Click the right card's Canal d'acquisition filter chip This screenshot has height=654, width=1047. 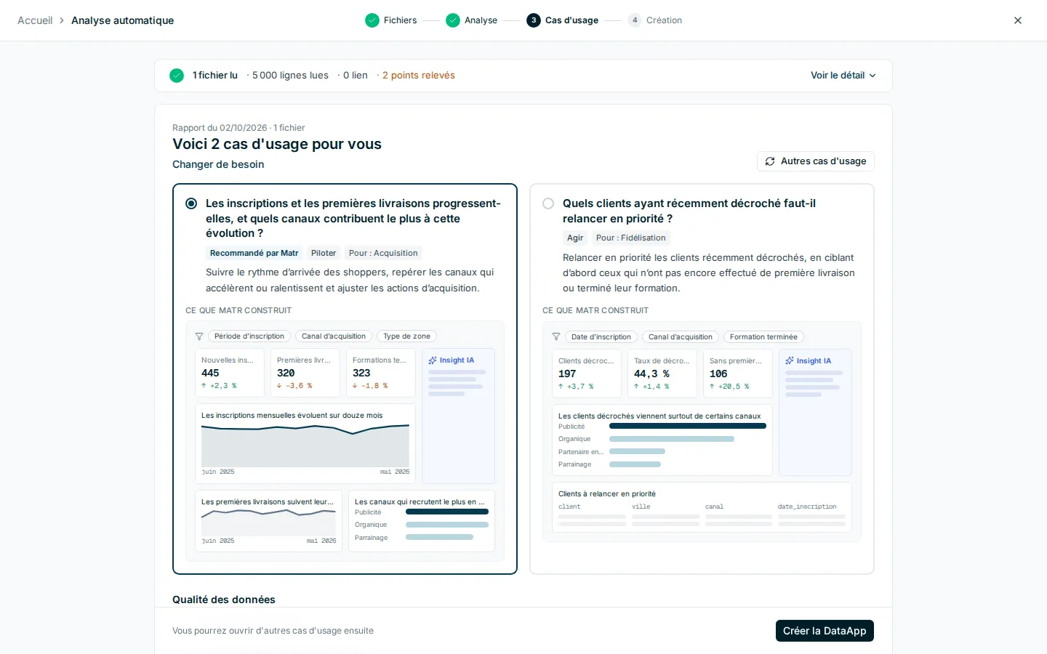click(x=681, y=337)
